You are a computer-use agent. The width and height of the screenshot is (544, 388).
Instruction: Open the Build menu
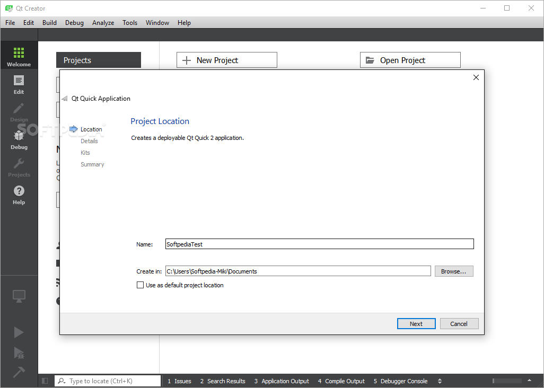click(50, 23)
